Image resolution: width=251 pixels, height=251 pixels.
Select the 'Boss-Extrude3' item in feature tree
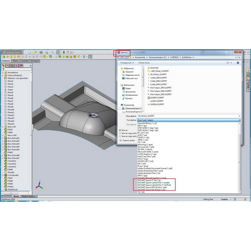pyautogui.click(x=14, y=144)
